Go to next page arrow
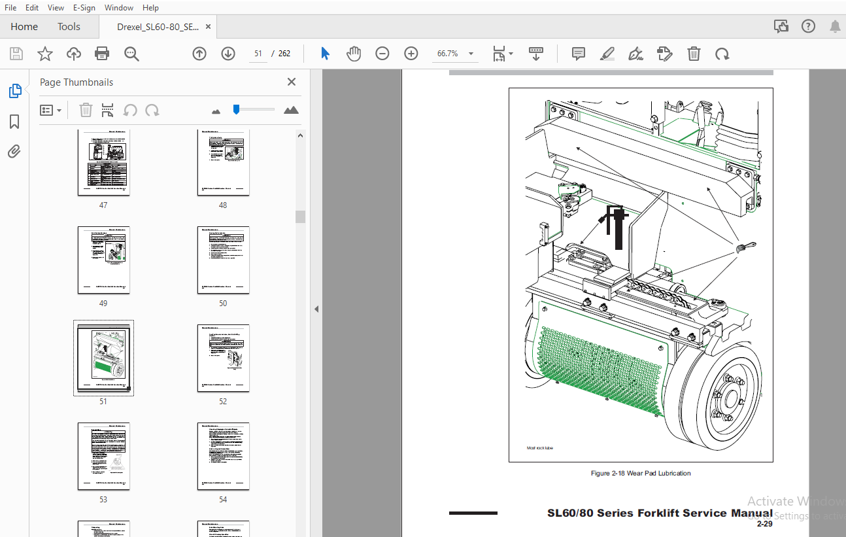The width and height of the screenshot is (846, 537). click(228, 54)
